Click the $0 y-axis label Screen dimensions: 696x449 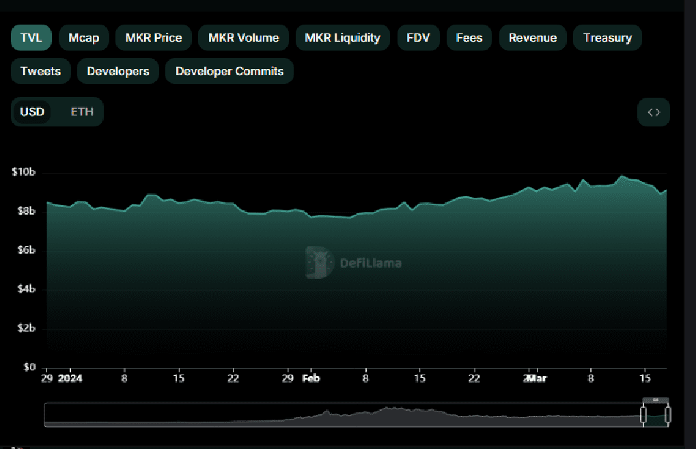[x=30, y=367]
